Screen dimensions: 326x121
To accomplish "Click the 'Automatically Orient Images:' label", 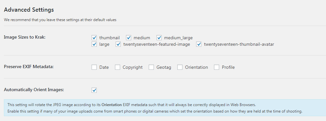I will [34, 90].
